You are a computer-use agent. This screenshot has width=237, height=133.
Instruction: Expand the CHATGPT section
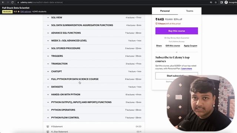tap(94, 71)
